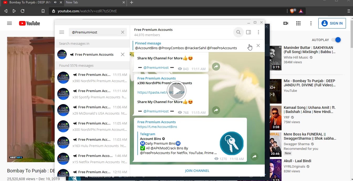
Task: Select the x29 McDonald's USA Accounts result
Action: point(92,110)
